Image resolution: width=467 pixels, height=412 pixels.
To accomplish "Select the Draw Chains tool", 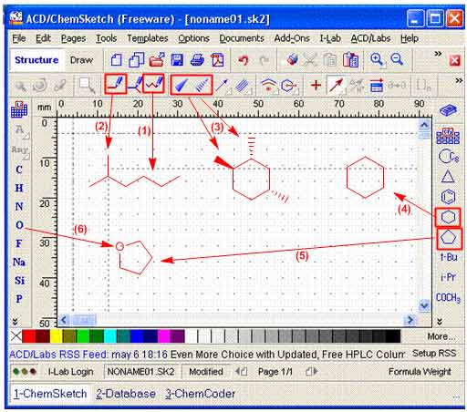I will tap(153, 84).
